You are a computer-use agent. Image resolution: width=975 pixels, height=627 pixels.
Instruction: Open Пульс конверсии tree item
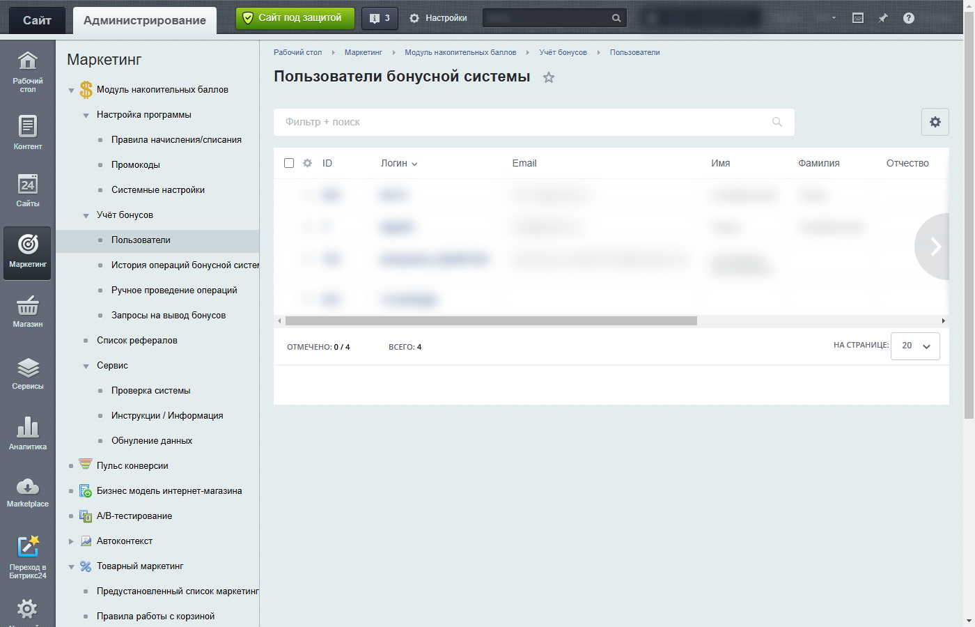(x=132, y=466)
